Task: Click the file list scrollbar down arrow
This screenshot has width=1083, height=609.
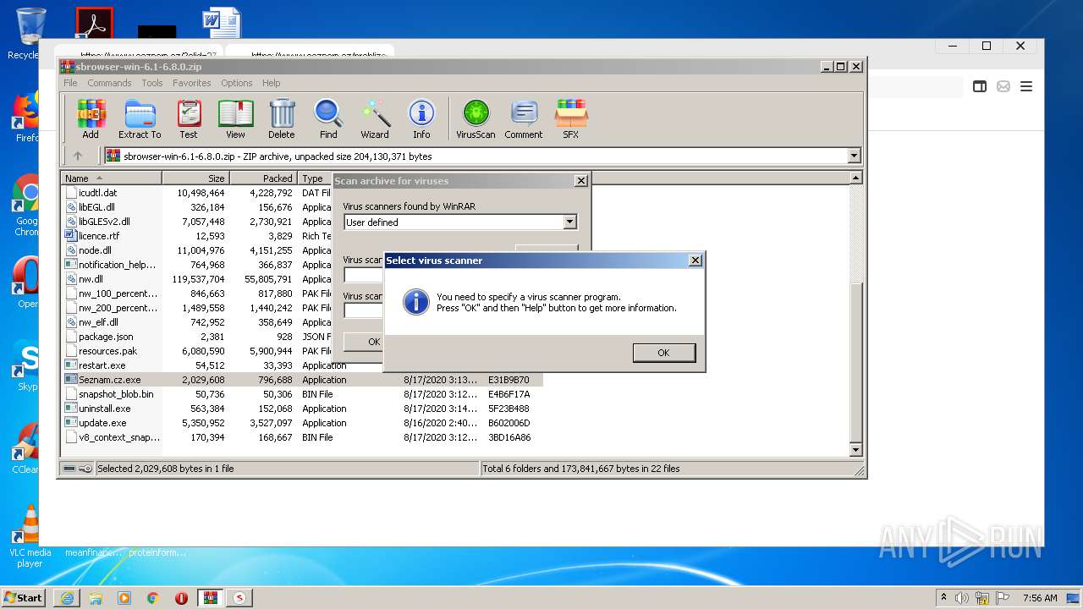Action: coord(855,450)
